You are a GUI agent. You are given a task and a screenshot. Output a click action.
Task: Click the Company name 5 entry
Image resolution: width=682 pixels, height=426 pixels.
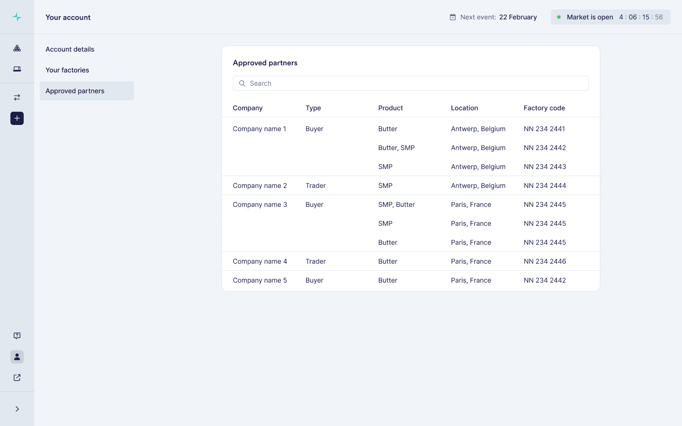260,280
